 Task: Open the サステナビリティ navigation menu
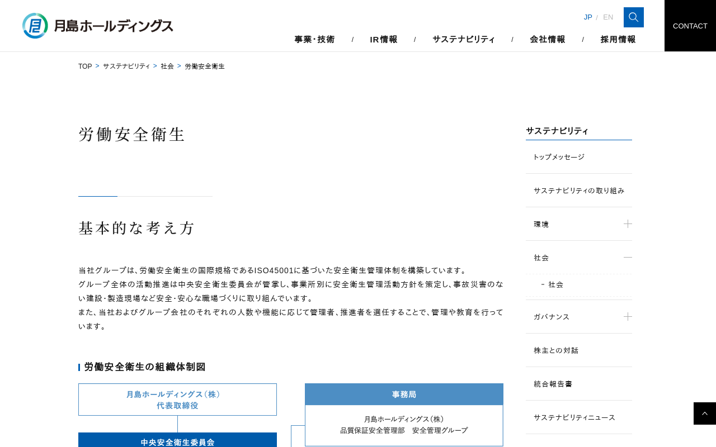tap(464, 40)
